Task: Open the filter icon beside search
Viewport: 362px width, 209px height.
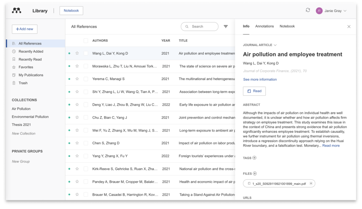Action: click(226, 27)
